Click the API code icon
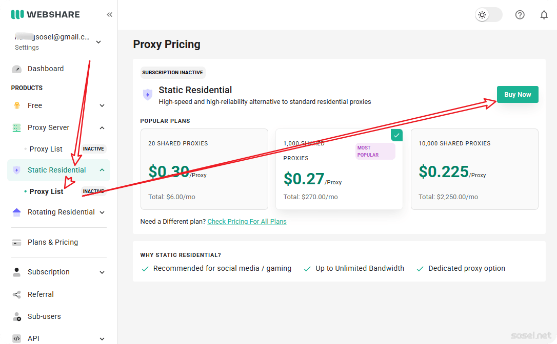 click(16, 338)
